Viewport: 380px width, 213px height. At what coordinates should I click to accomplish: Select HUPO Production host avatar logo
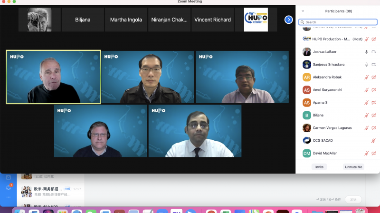(x=306, y=39)
